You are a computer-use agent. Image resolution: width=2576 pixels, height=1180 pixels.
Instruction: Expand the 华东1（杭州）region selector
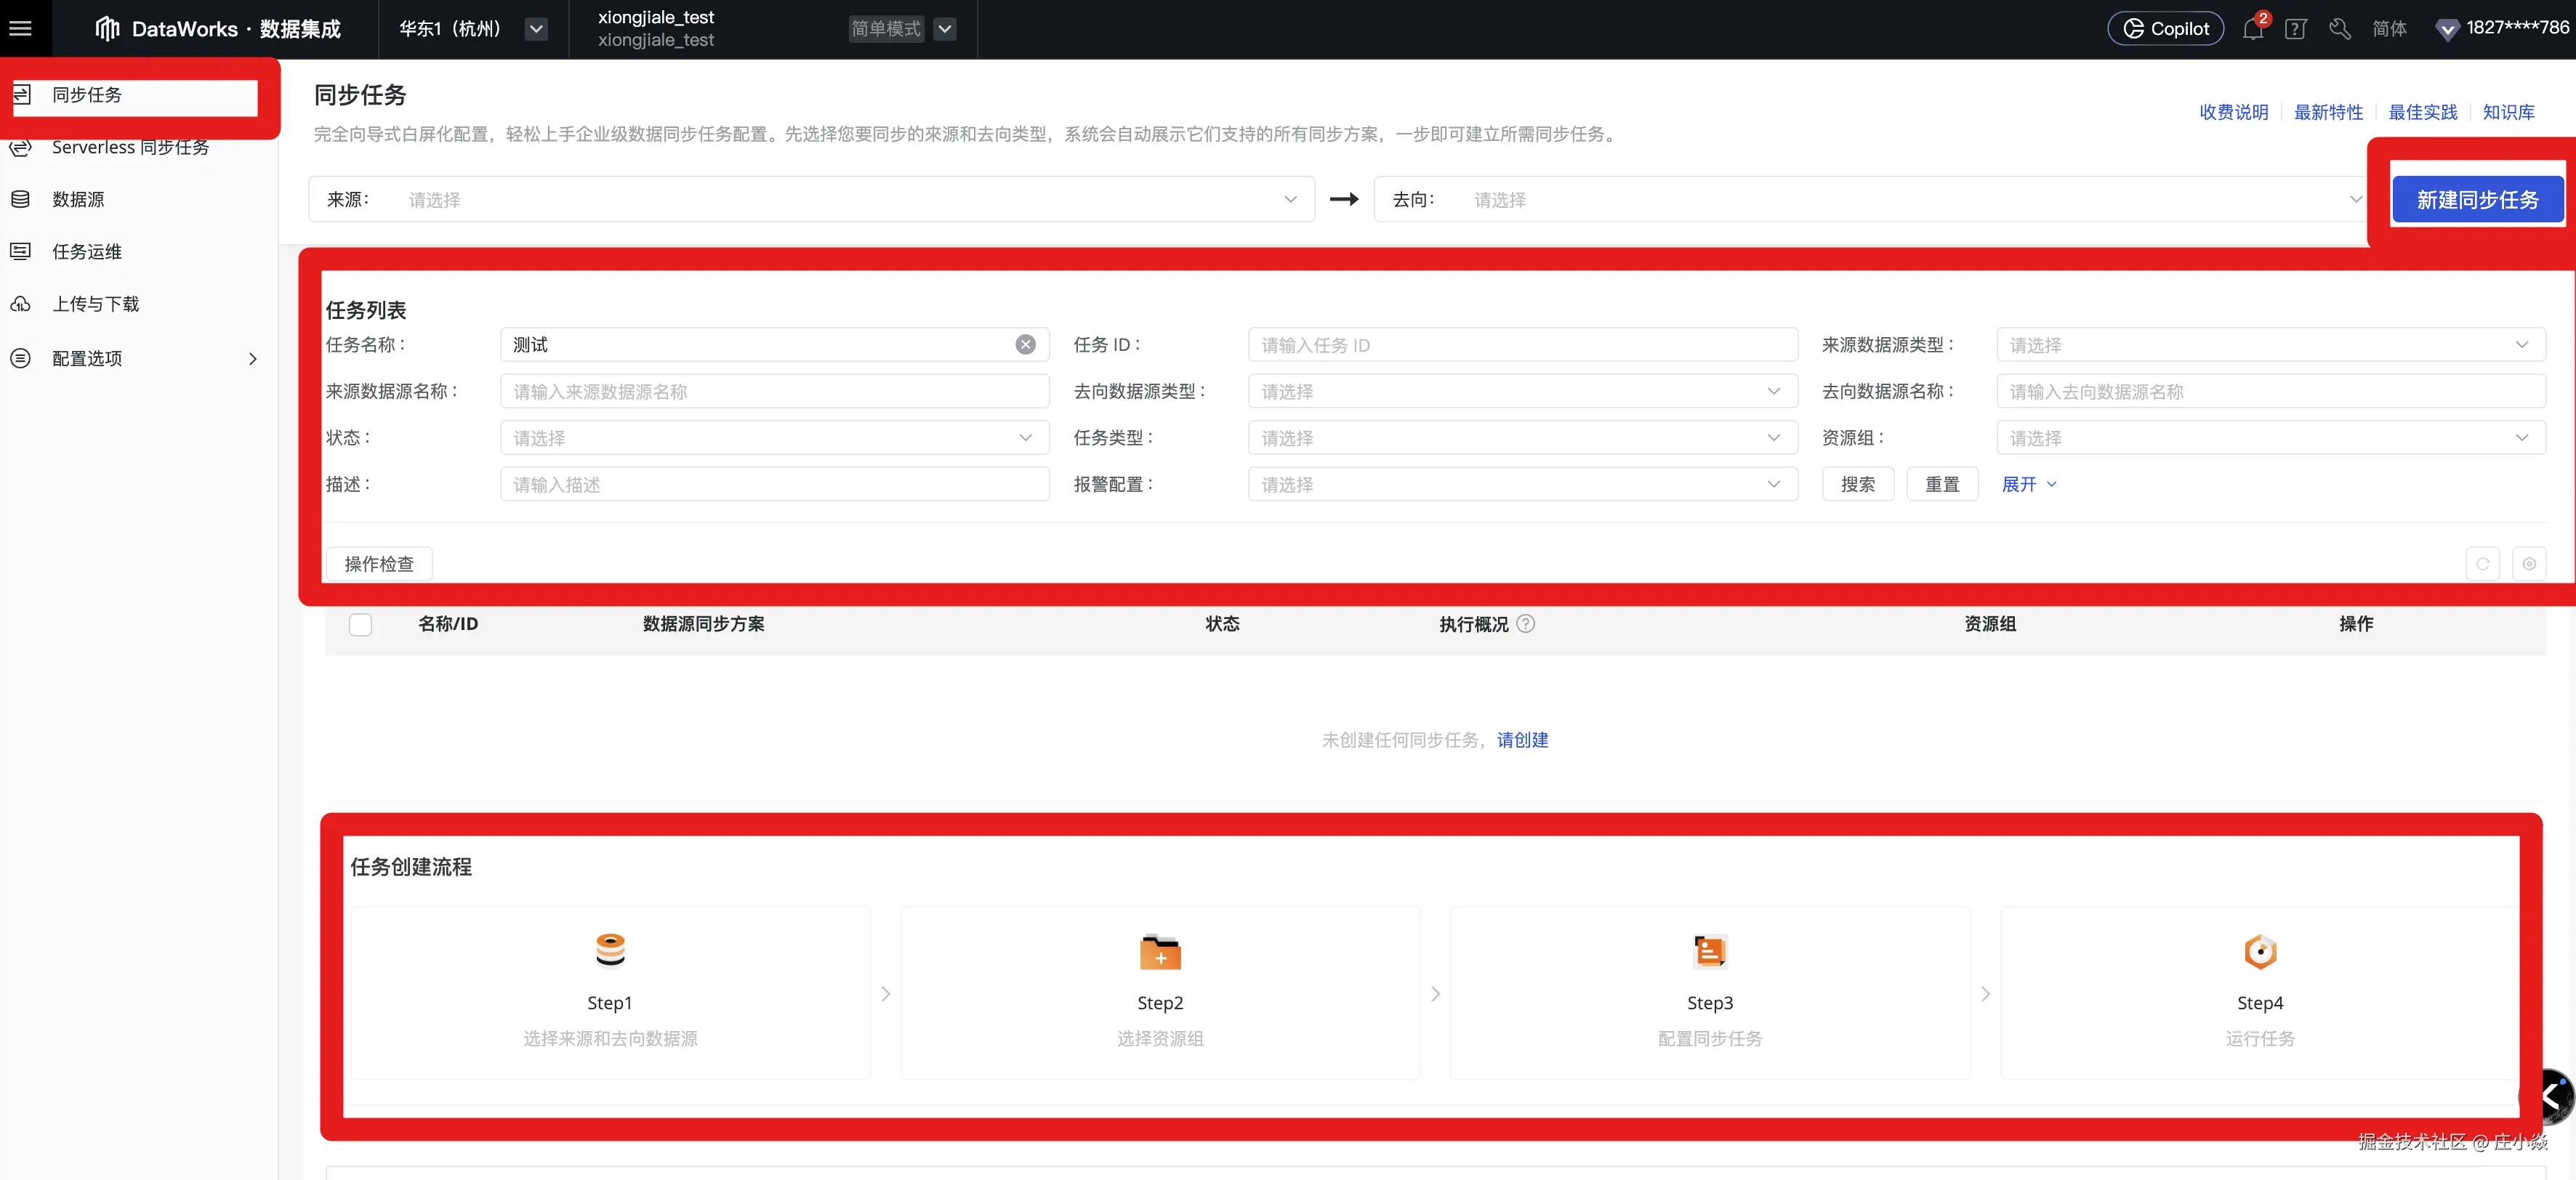tap(536, 29)
